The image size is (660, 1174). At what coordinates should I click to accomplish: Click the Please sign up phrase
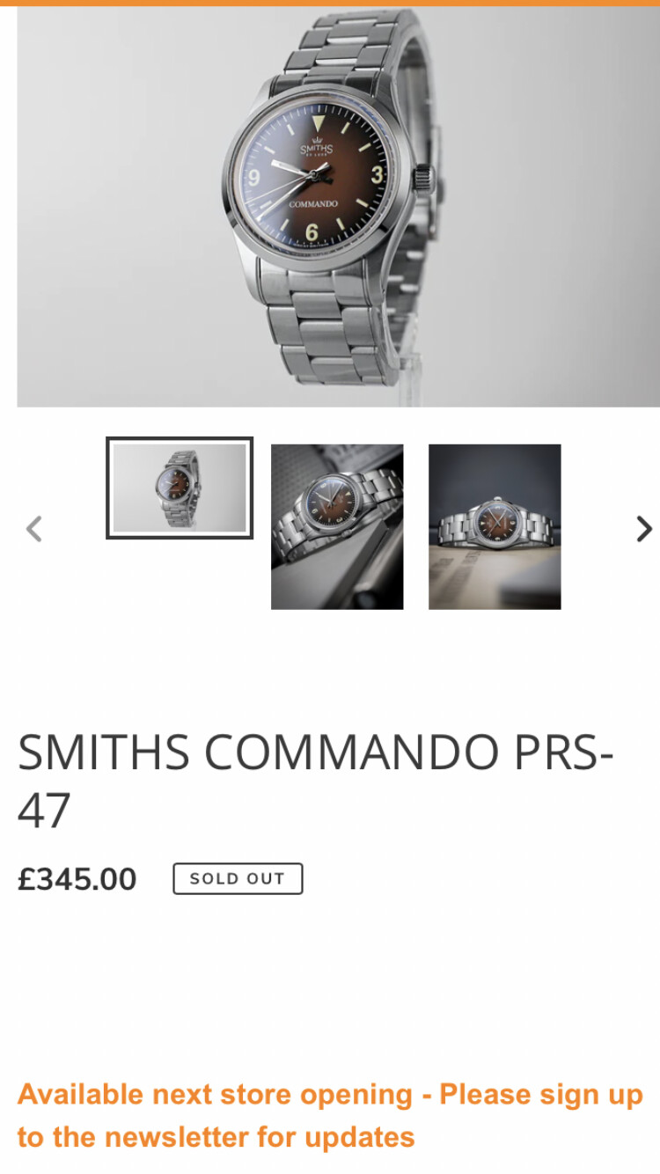point(541,1095)
